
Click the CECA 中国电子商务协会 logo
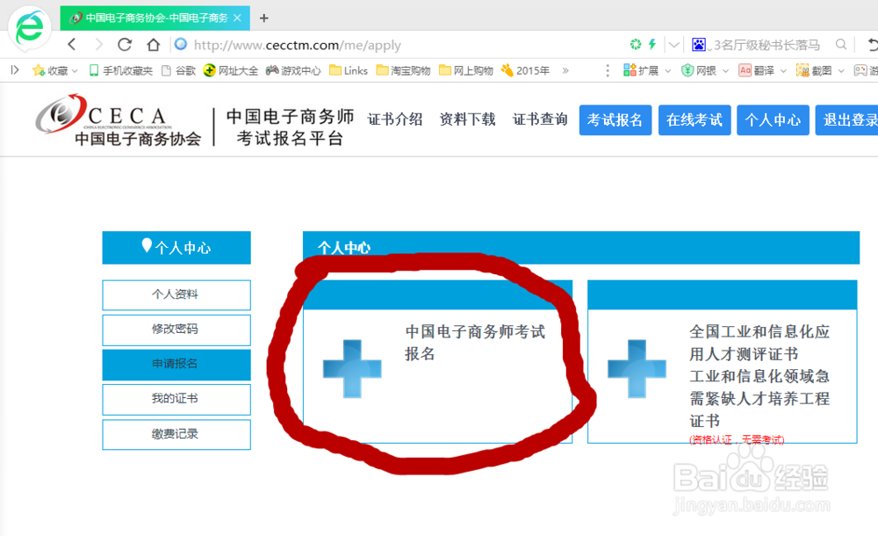pos(119,120)
